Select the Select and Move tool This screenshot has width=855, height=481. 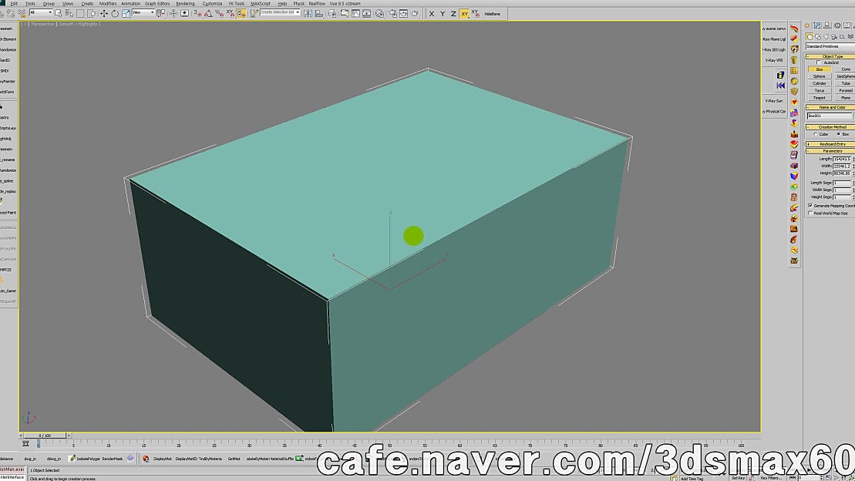point(104,13)
